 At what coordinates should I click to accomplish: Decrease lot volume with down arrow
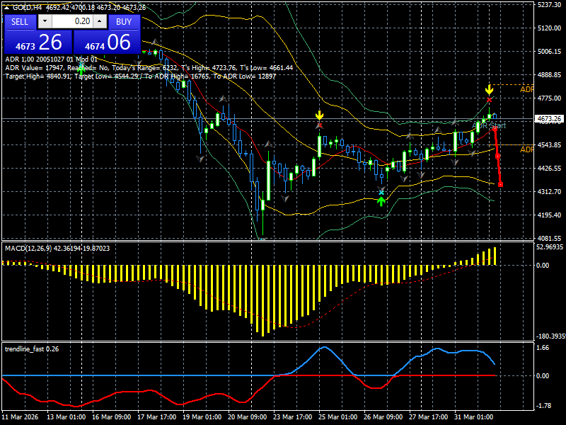click(45, 21)
